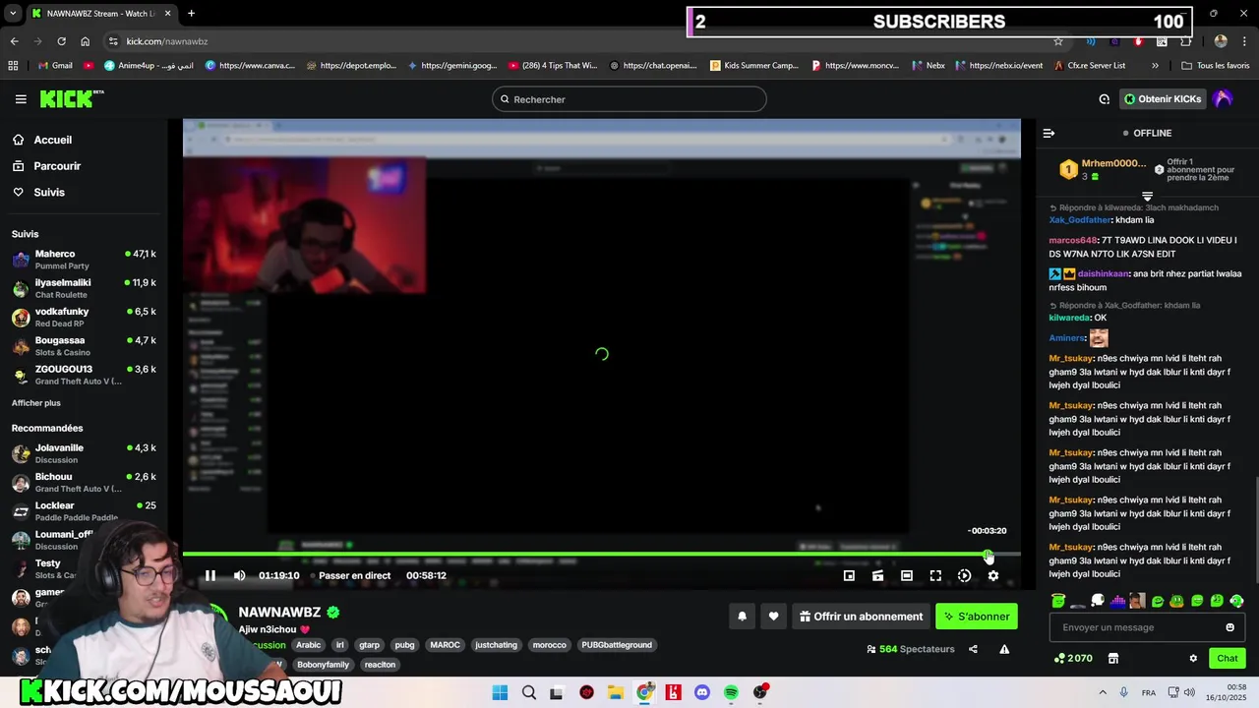Open video player settings gear
1259x708 pixels.
[993, 576]
